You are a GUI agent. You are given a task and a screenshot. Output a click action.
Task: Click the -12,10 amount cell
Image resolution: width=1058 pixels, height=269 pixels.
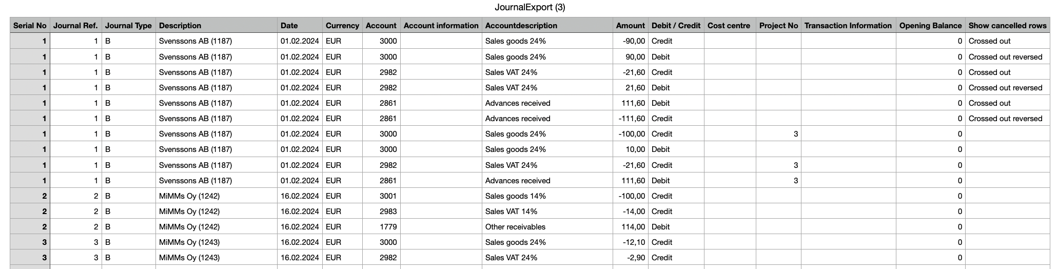click(x=630, y=242)
